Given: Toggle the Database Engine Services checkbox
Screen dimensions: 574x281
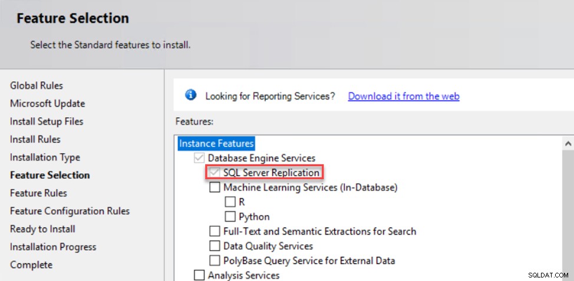Looking at the screenshot, I should coord(199,158).
